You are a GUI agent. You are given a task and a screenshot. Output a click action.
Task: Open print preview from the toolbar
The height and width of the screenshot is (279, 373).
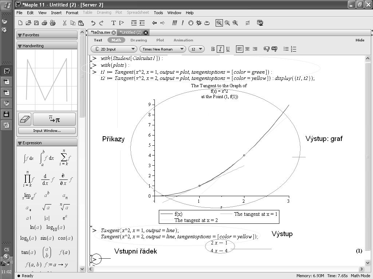pos(52,23)
